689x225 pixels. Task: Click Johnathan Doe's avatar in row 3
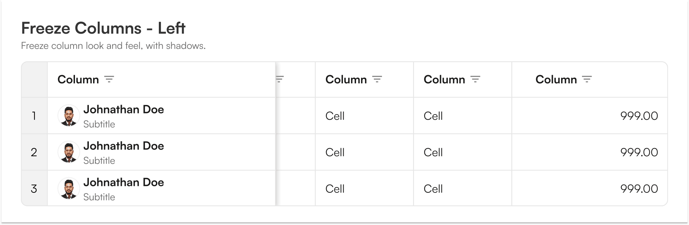coord(69,189)
